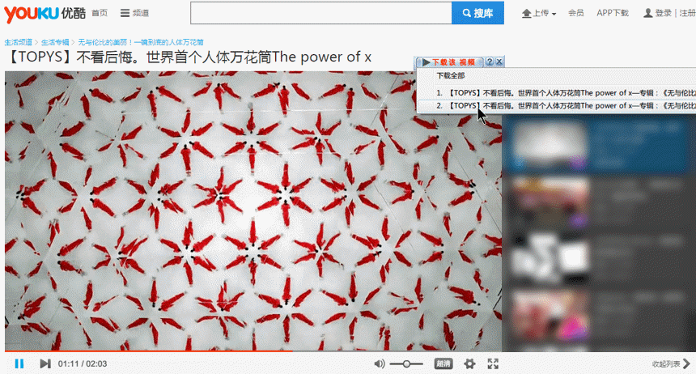Pause the video with the pause button
This screenshot has width=696, height=374.
pos(19,364)
